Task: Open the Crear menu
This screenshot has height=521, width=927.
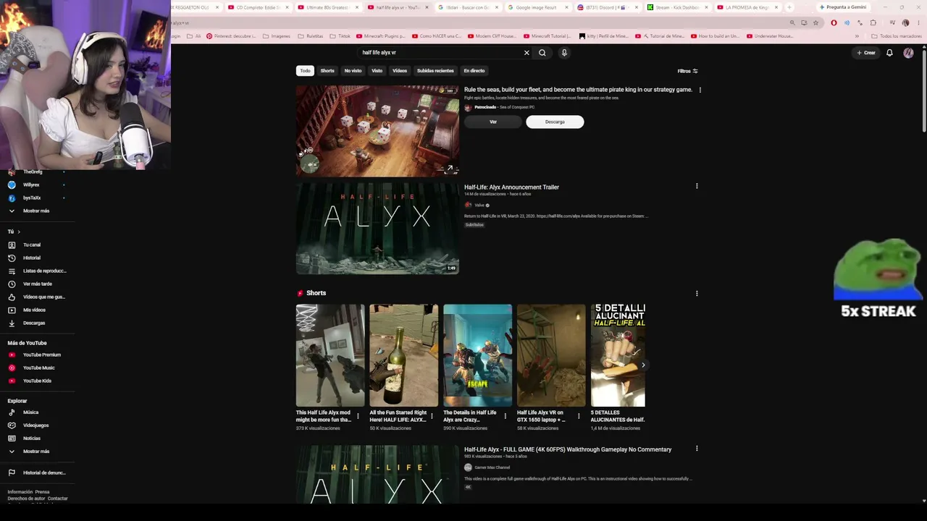Action: point(866,53)
